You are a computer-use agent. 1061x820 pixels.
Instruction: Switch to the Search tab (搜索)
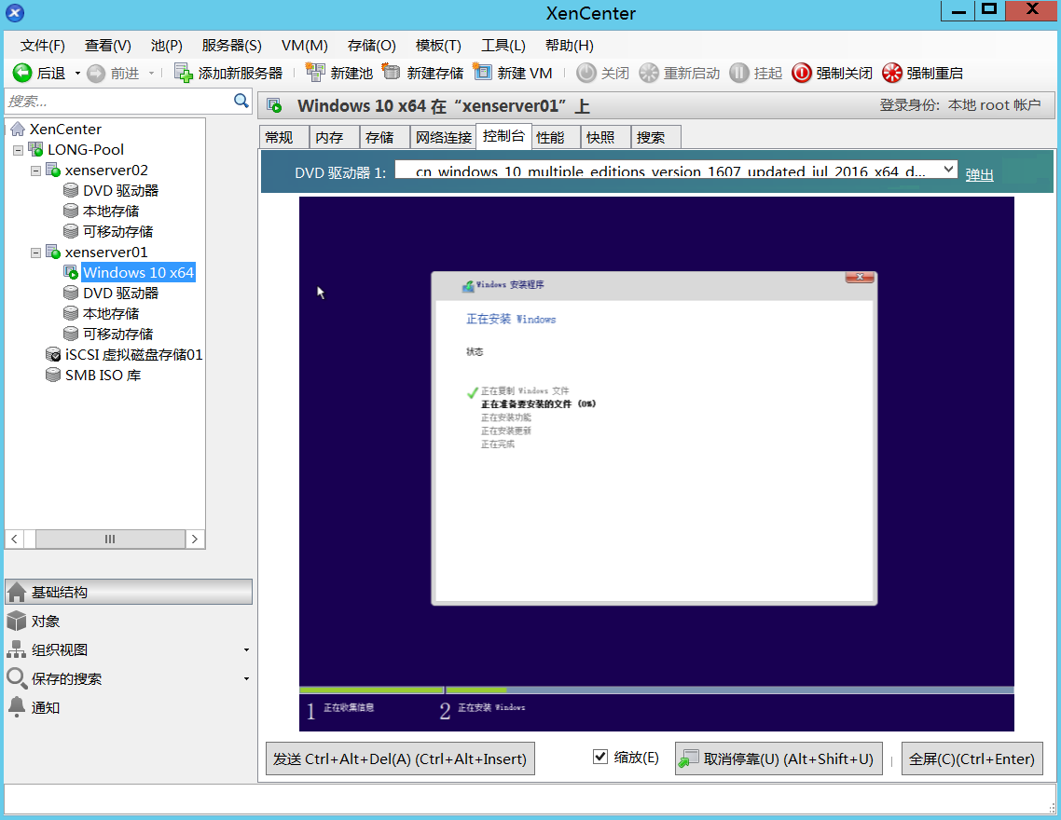click(655, 137)
